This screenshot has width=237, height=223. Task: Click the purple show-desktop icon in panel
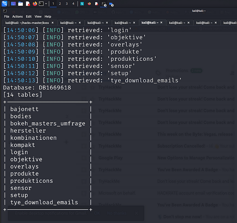point(13,4)
